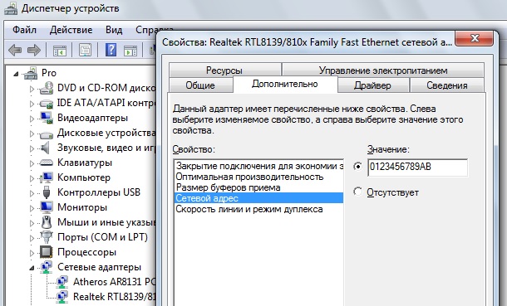Click the Компьютер category icon

point(47,177)
